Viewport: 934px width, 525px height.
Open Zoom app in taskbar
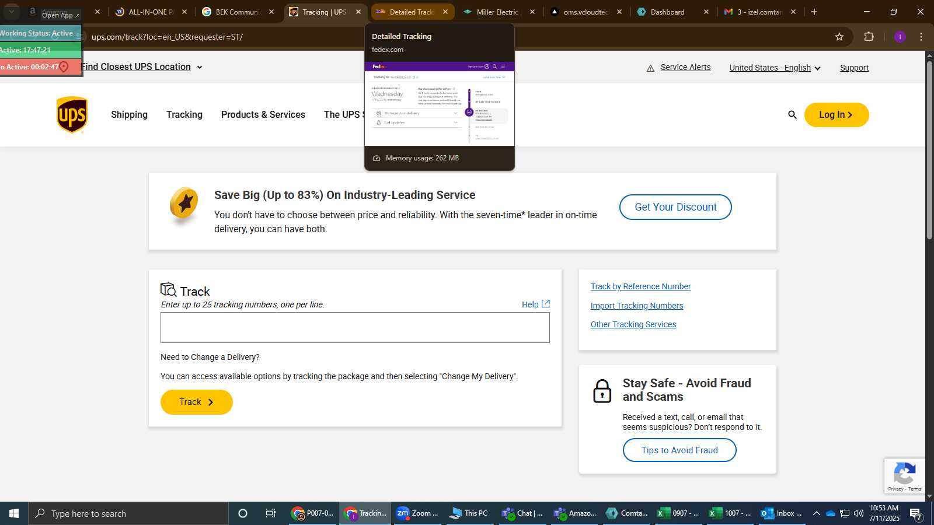coord(417,513)
